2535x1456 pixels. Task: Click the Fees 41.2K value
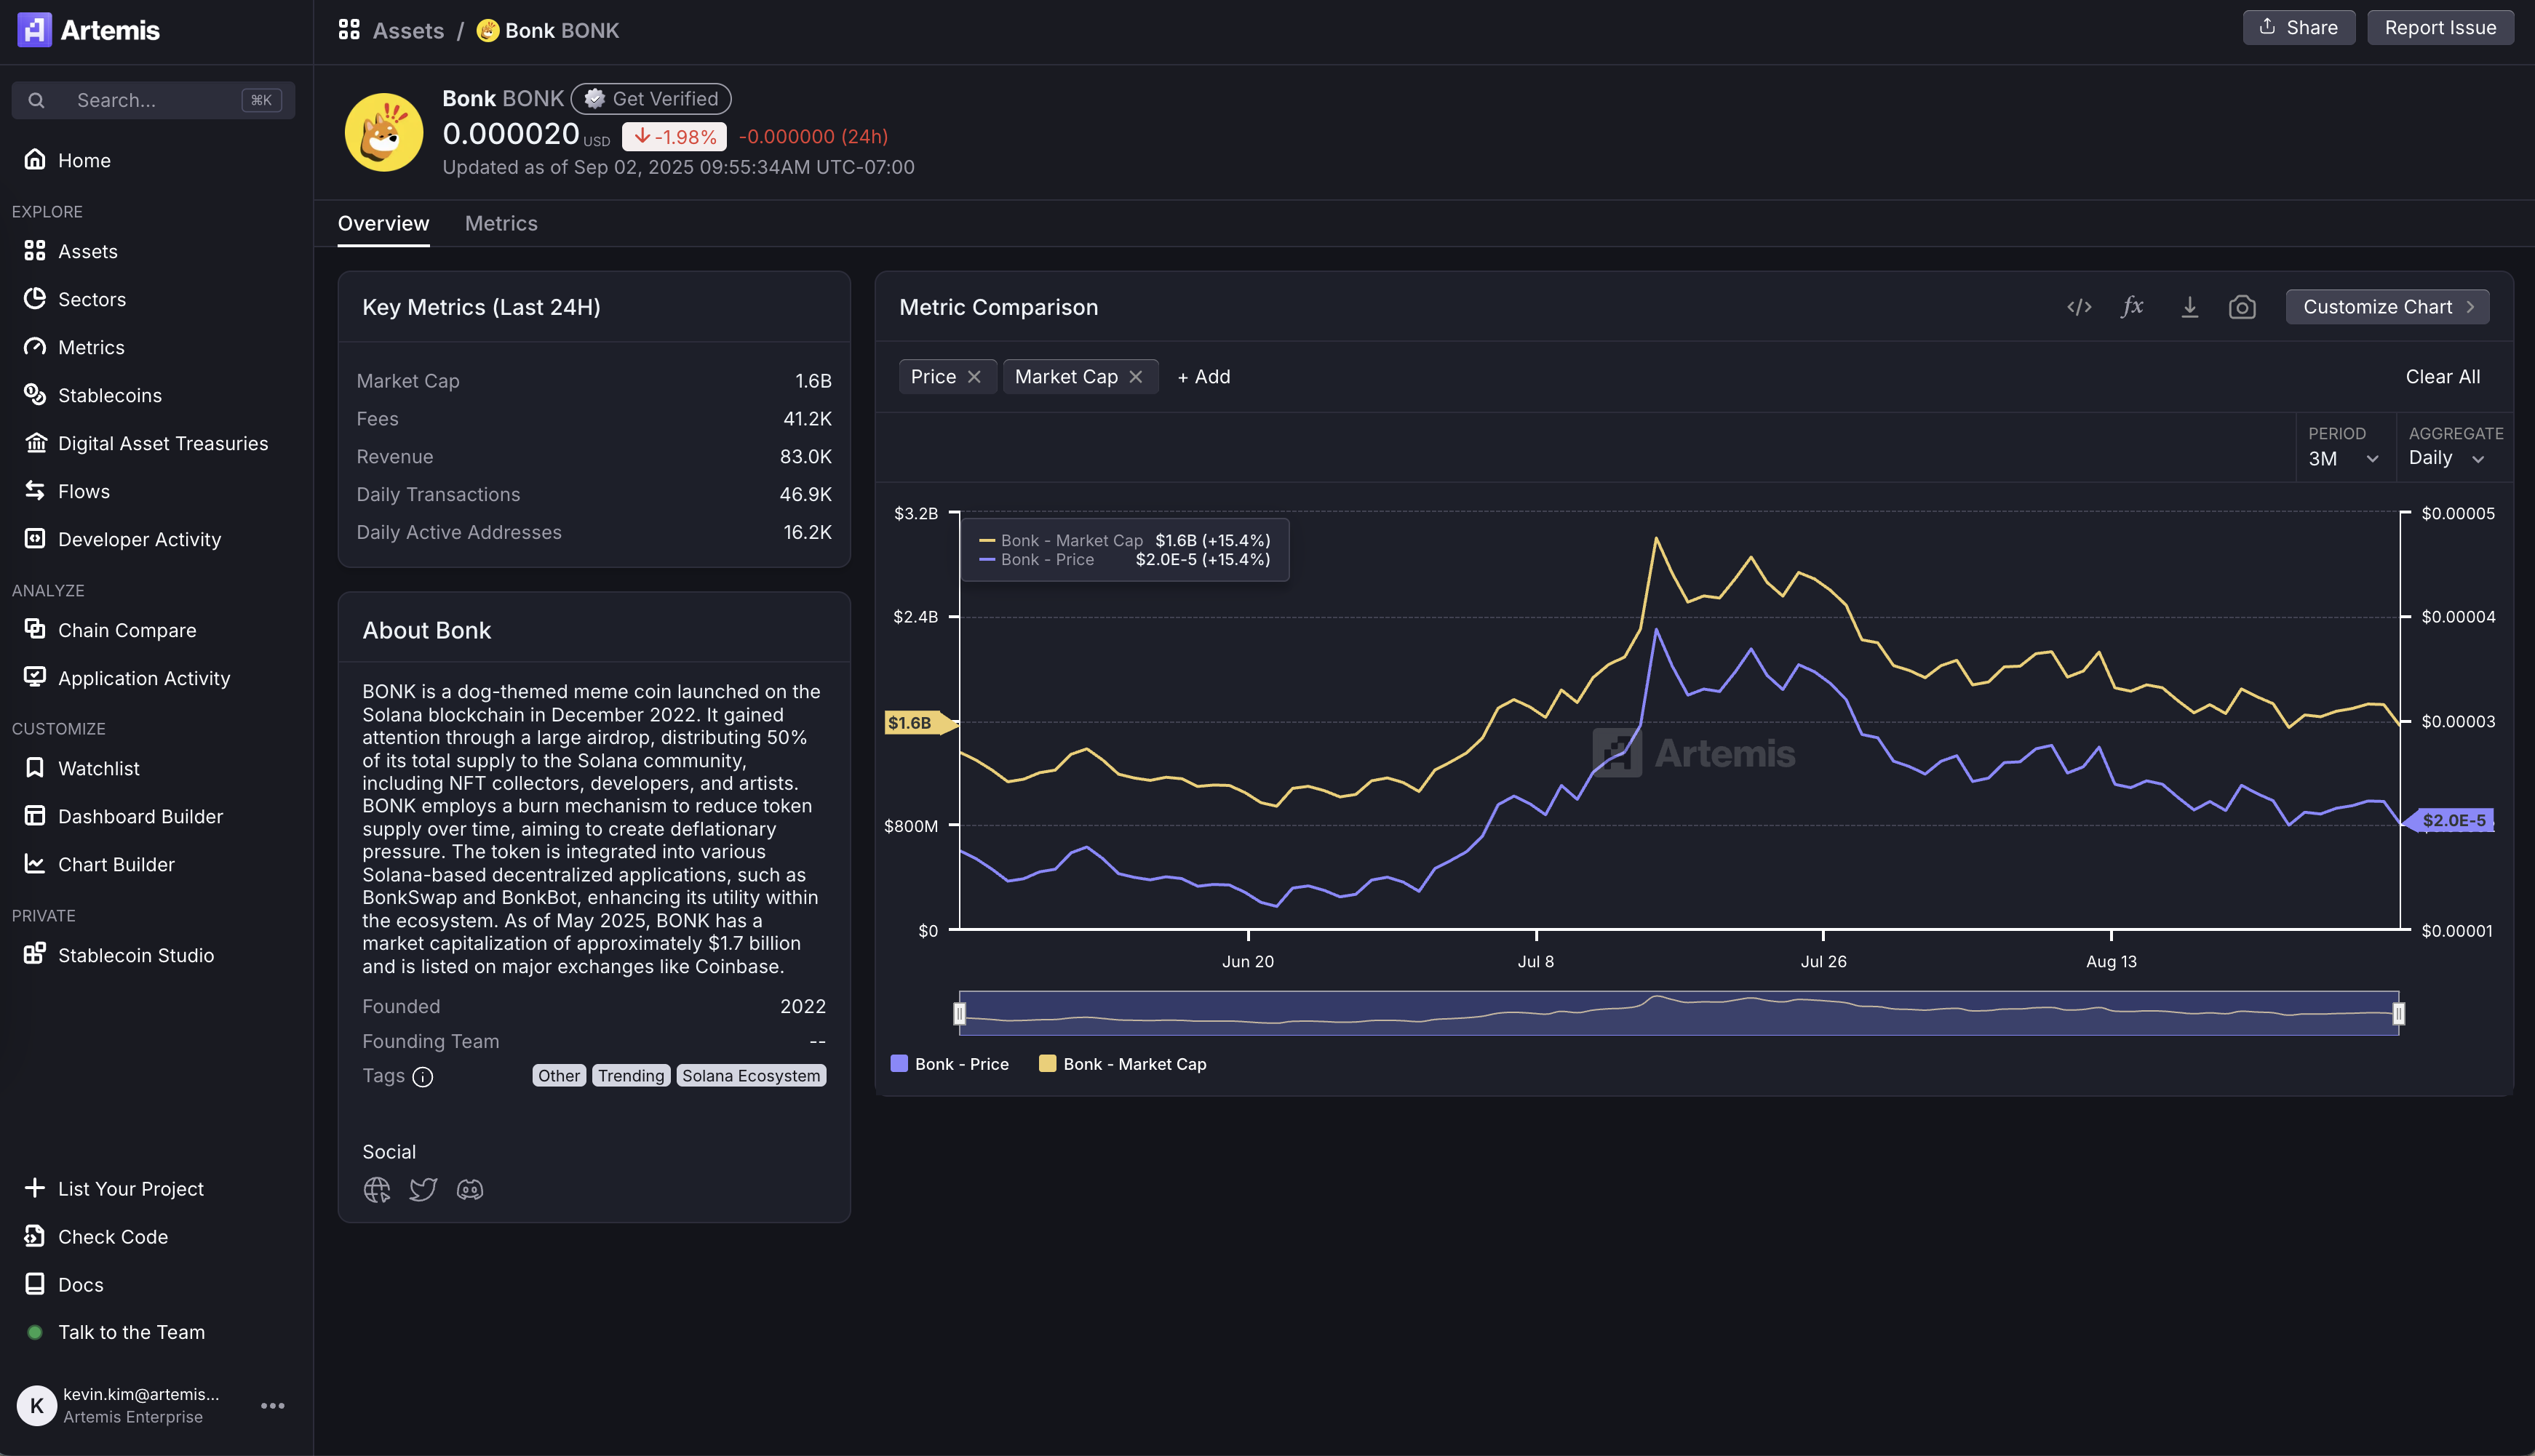point(808,419)
